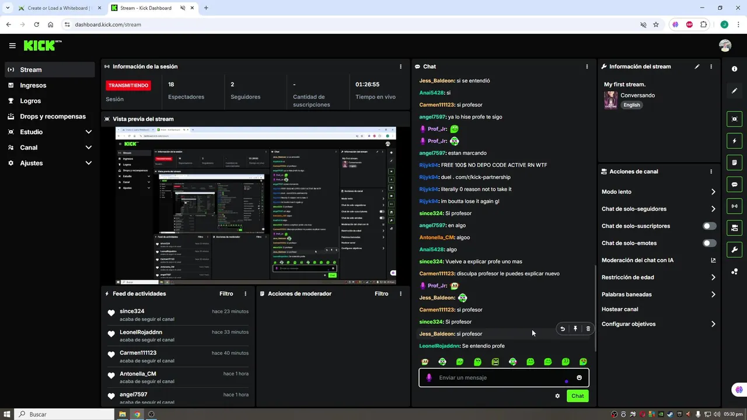Viewport: 747px width, 420px height.
Task: Open Configurar objetivos chevron
Action: click(x=713, y=324)
